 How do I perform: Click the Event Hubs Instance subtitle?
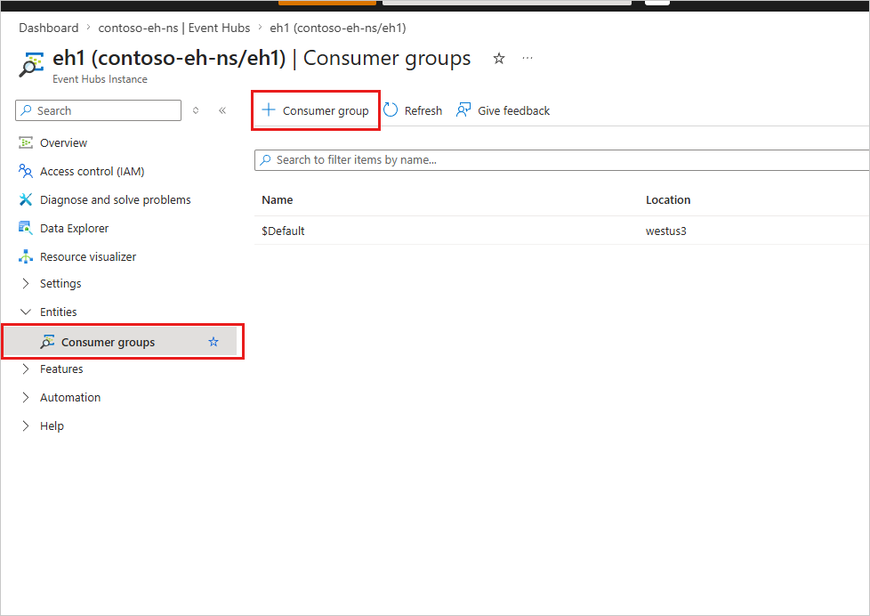point(100,79)
